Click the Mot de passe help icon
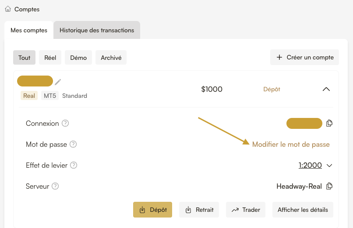Viewport: 353px width, 228px height. pyautogui.click(x=73, y=144)
